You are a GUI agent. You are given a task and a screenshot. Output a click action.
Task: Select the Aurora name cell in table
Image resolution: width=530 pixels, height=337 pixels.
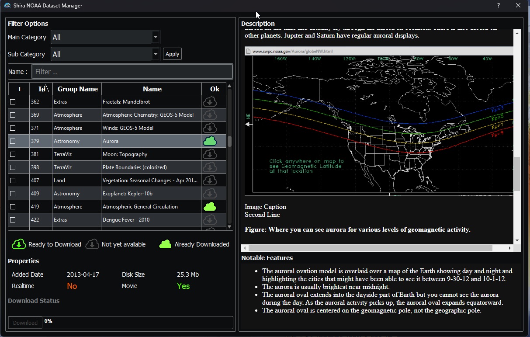pyautogui.click(x=151, y=141)
